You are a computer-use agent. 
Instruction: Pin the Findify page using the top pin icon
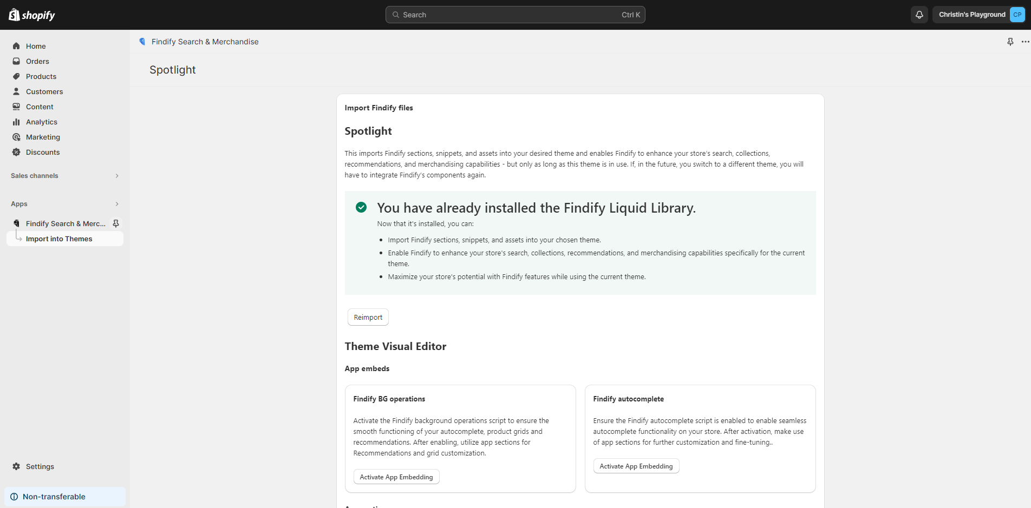pyautogui.click(x=1010, y=41)
